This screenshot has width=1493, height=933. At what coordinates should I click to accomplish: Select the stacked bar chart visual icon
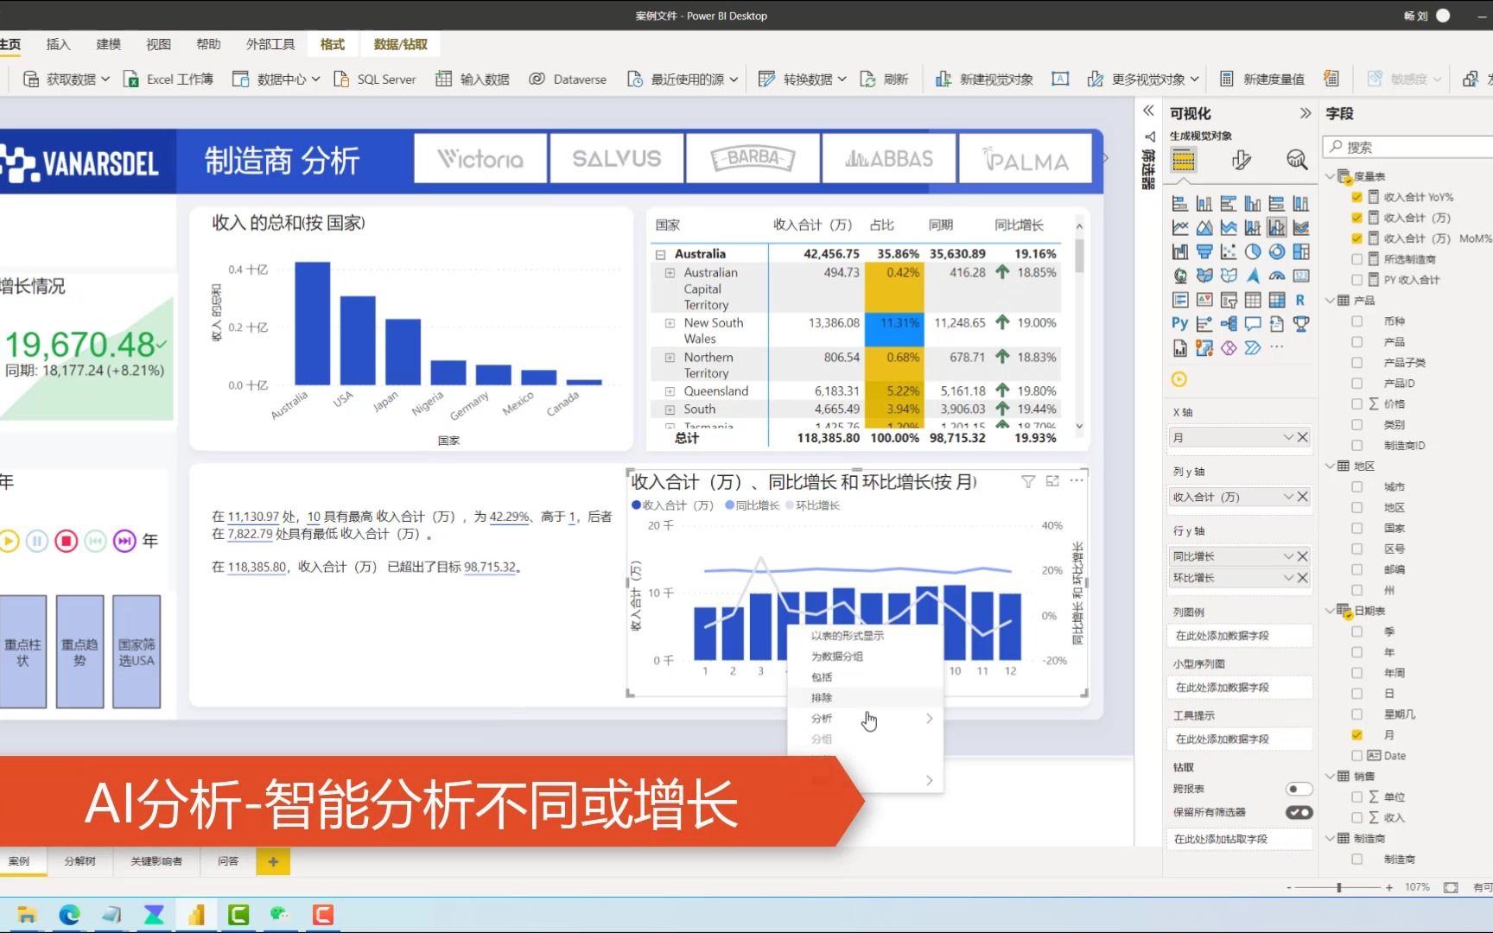click(1179, 204)
